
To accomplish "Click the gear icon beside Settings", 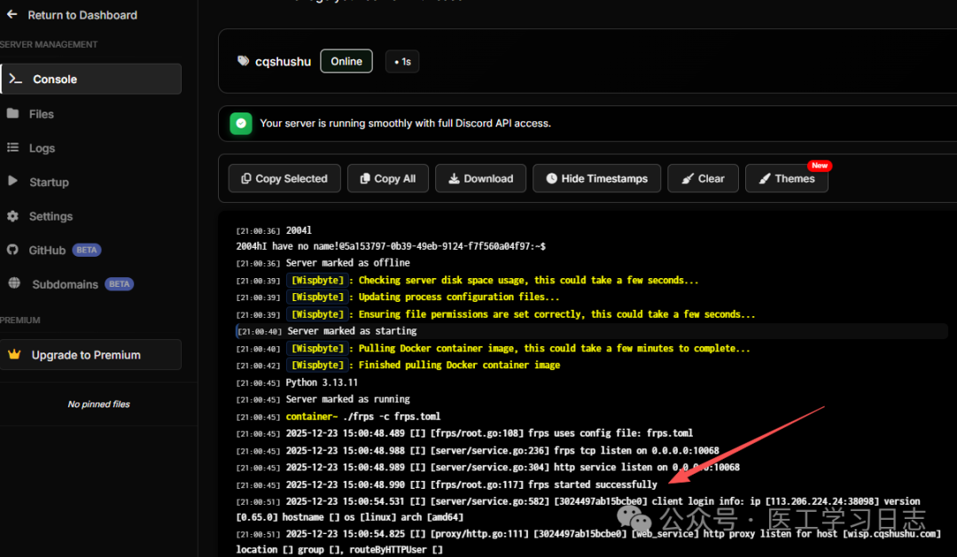I will [x=12, y=216].
